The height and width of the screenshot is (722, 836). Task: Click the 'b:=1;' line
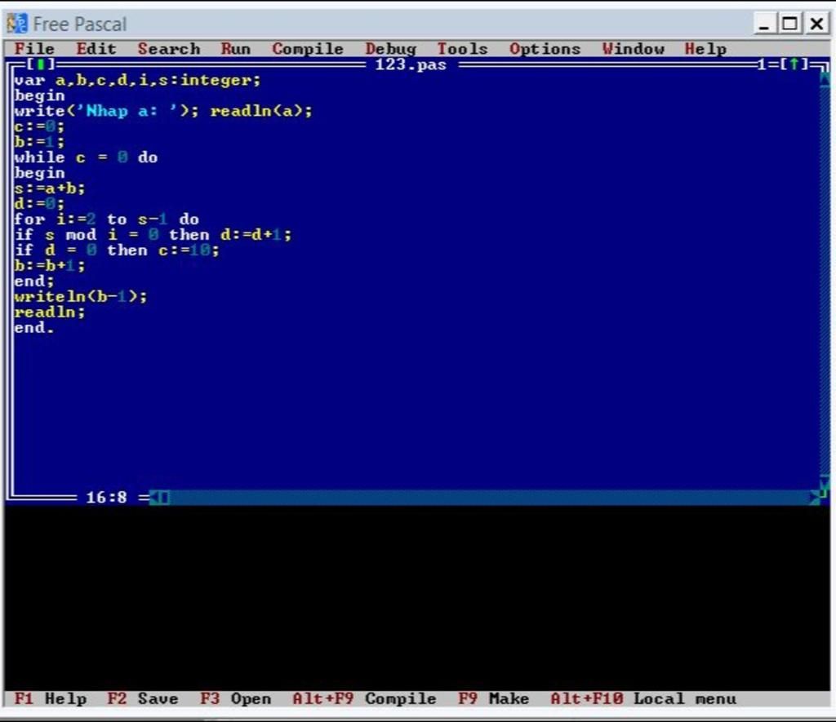pyautogui.click(x=39, y=142)
